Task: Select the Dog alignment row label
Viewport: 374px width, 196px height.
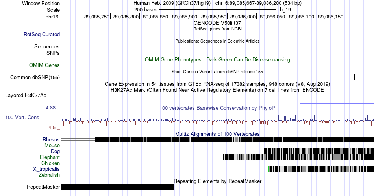Action: tap(55, 152)
